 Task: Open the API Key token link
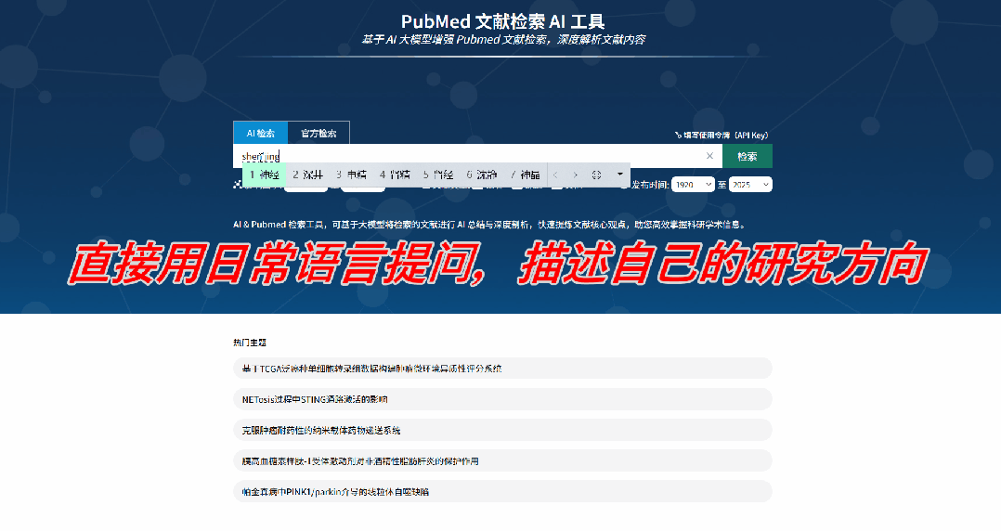tap(721, 136)
